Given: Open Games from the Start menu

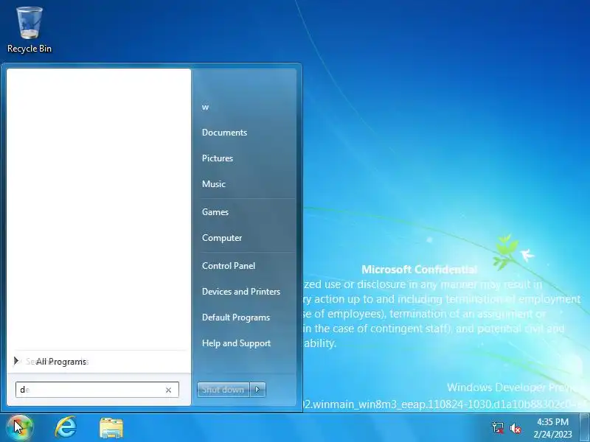Looking at the screenshot, I should (x=215, y=212).
